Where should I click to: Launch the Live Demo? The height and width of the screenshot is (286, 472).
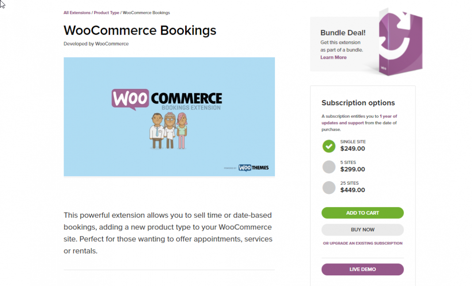362,269
